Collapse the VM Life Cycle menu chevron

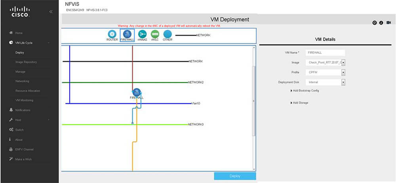point(48,43)
